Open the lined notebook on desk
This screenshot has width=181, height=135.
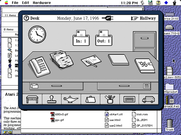click(118, 60)
